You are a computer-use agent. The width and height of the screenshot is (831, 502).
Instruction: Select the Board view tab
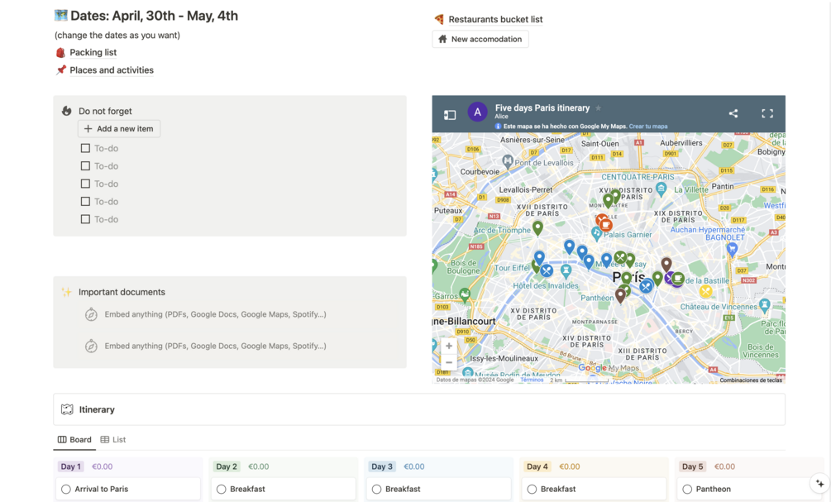pos(74,439)
